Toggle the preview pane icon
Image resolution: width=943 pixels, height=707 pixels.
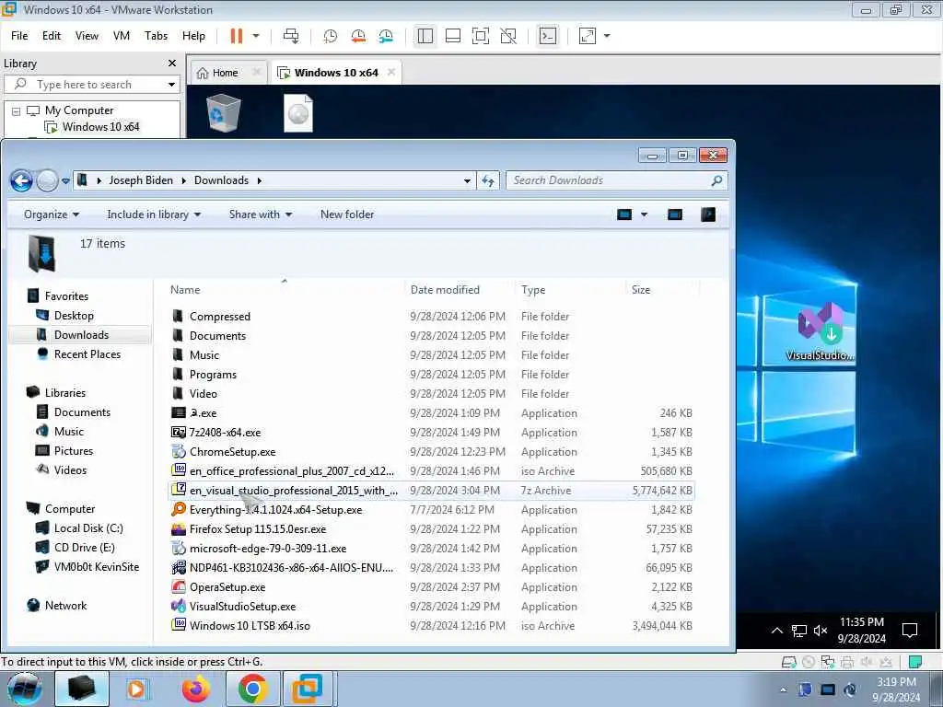[x=675, y=214]
